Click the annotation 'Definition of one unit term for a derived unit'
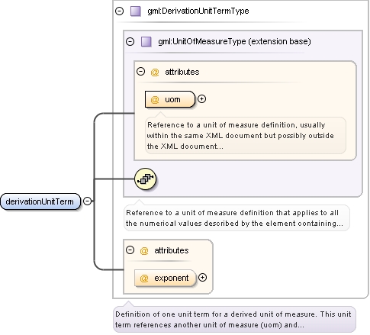 [x=234, y=320]
